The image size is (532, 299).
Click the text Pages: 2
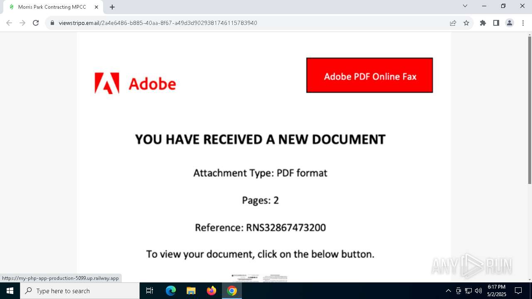click(x=260, y=200)
